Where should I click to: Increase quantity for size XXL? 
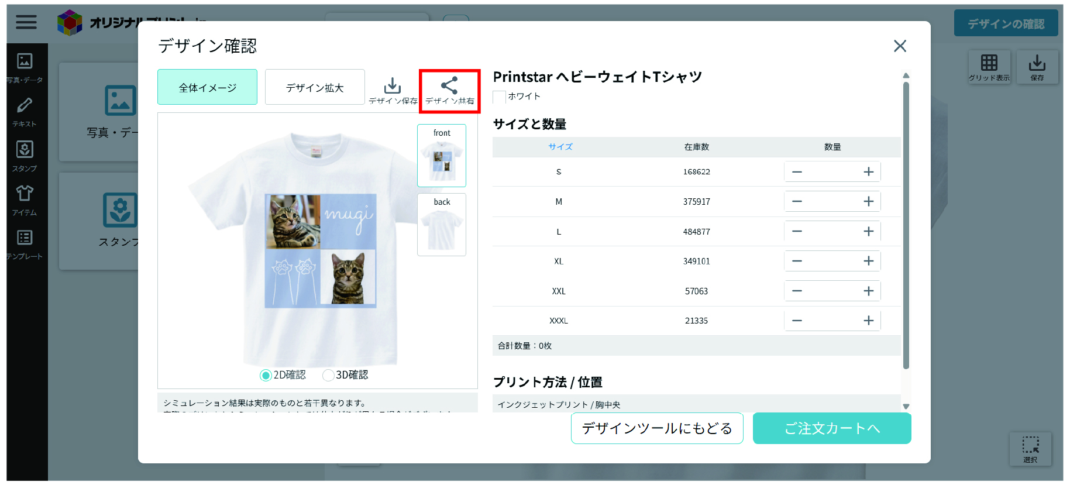coord(868,291)
